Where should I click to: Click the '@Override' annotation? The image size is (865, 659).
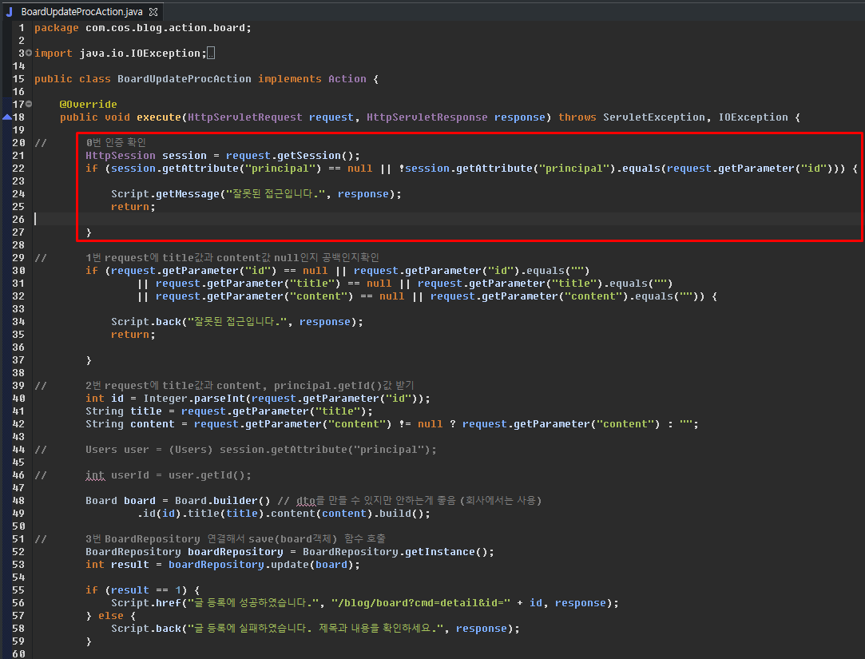point(89,105)
